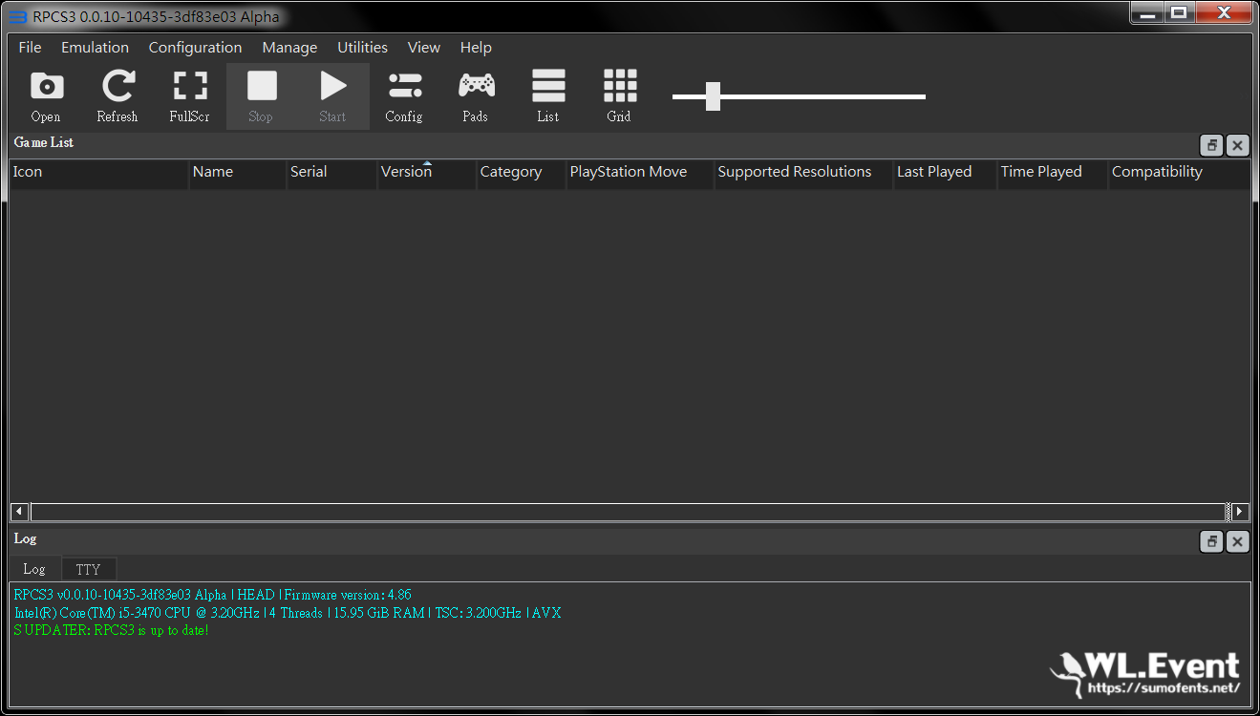
Task: Click the Firmware version 4.86 log line
Action: (x=212, y=595)
